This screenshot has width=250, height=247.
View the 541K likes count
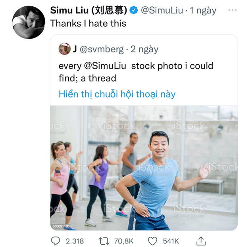pyautogui.click(x=171, y=241)
